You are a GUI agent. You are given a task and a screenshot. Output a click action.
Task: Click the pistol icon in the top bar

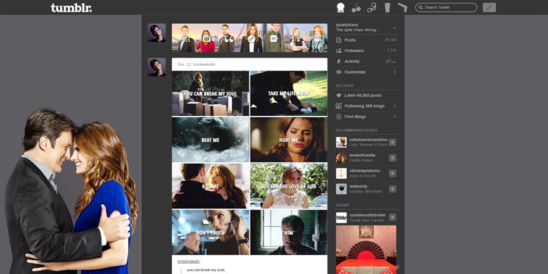[403, 7]
